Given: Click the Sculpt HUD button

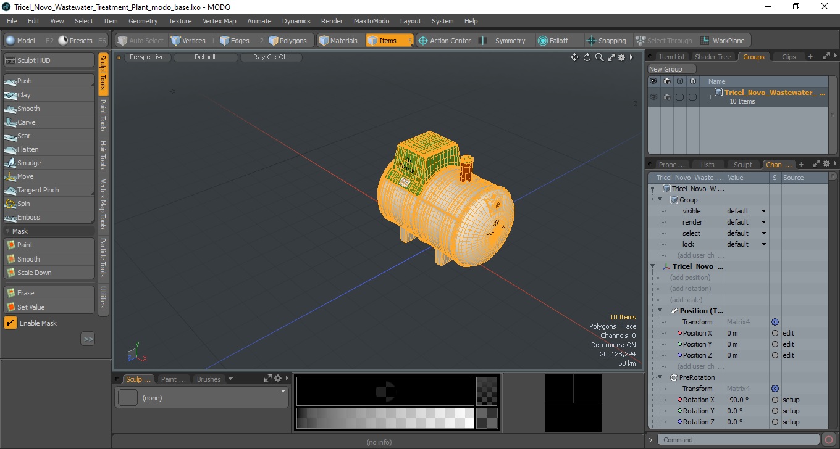Looking at the screenshot, I should point(49,60).
